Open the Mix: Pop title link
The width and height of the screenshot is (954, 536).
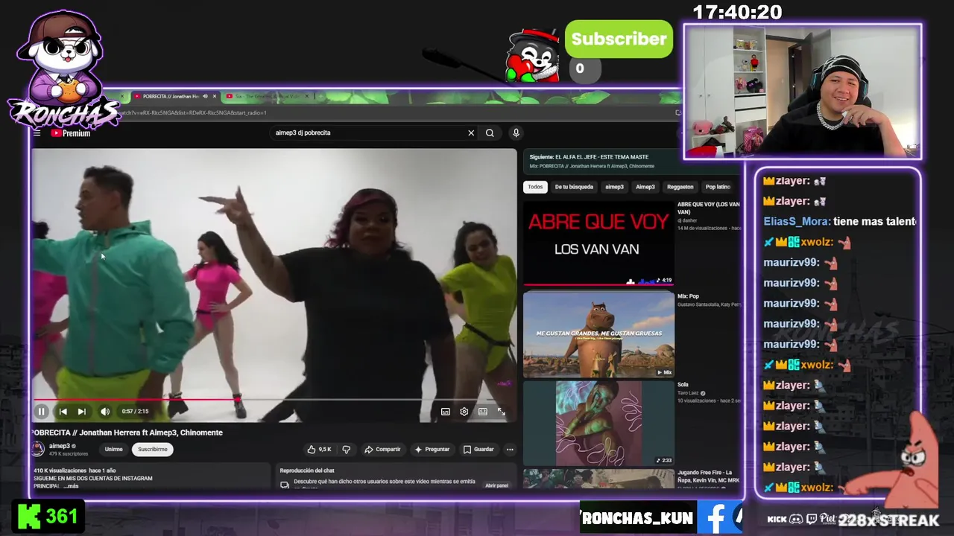(x=688, y=296)
